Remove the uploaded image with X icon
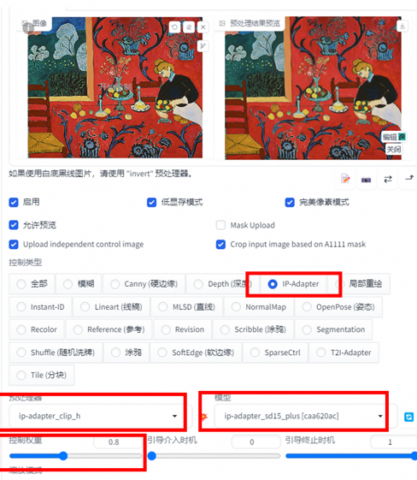This screenshot has width=417, height=480. tap(203, 27)
